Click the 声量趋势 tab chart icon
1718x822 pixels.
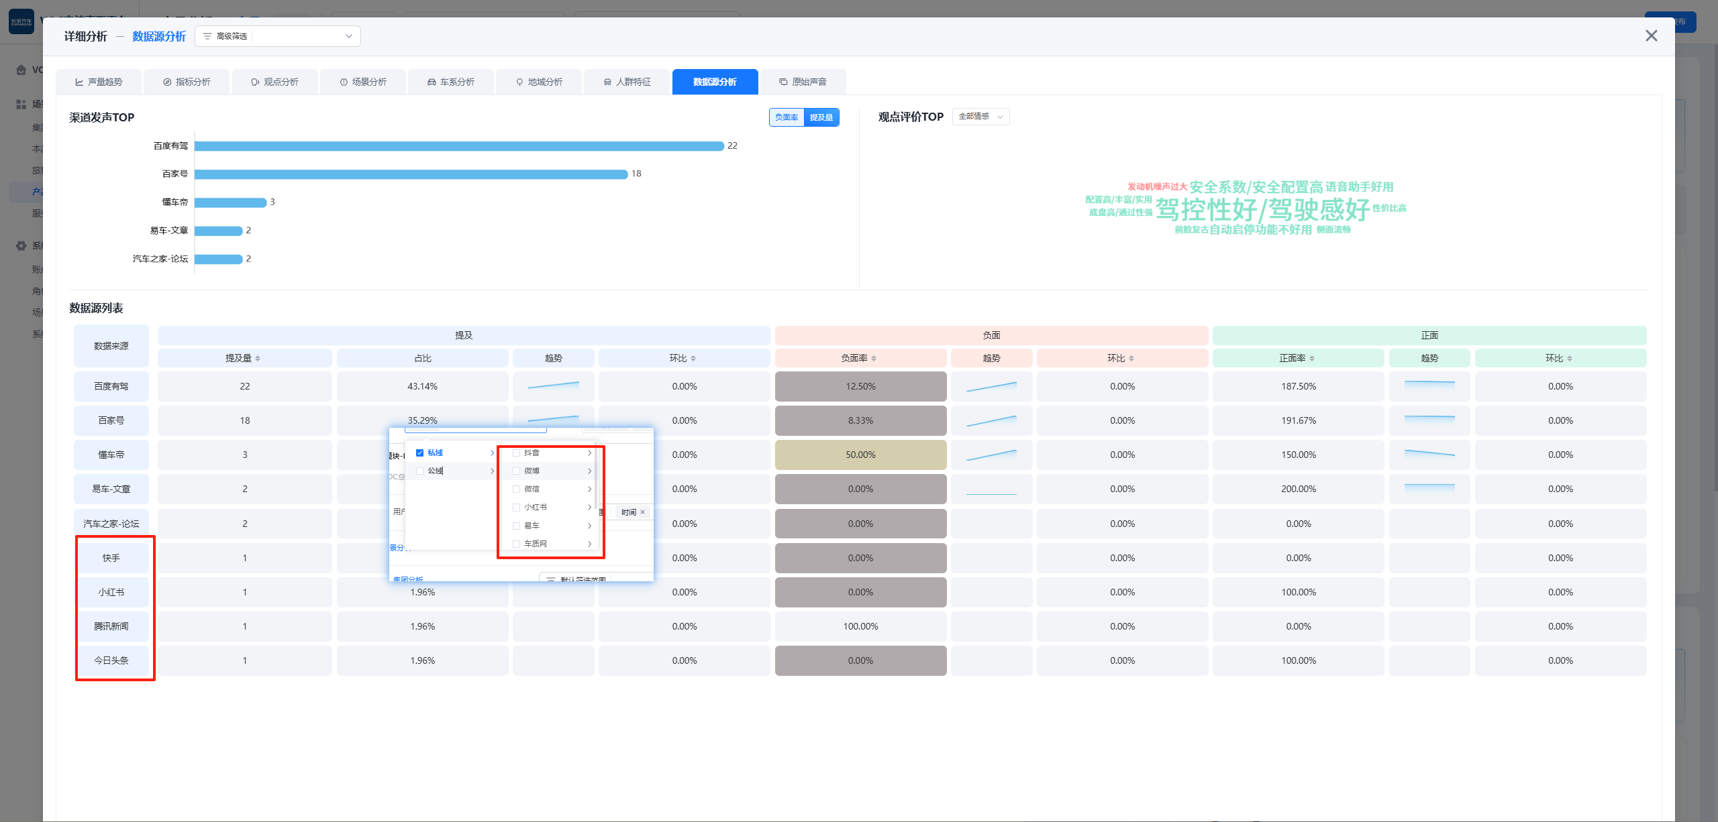tap(79, 82)
